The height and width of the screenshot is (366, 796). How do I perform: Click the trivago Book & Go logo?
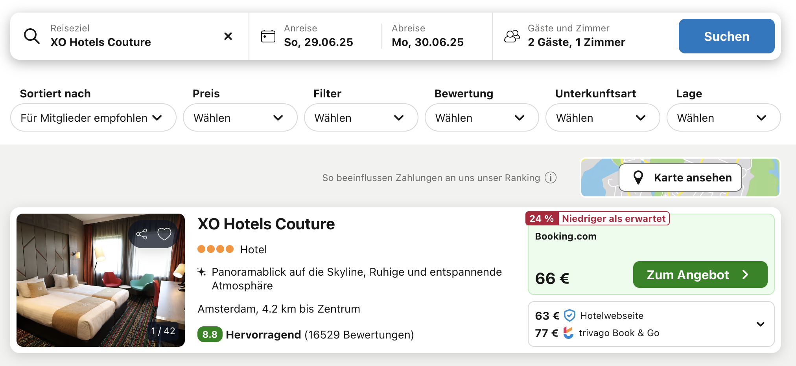tap(568, 333)
